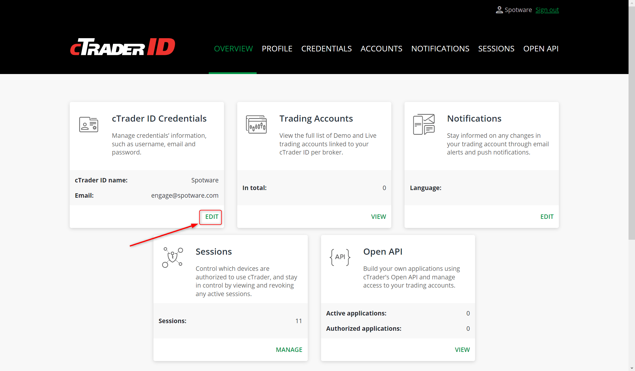
Task: View Open API applications
Action: pyautogui.click(x=462, y=350)
